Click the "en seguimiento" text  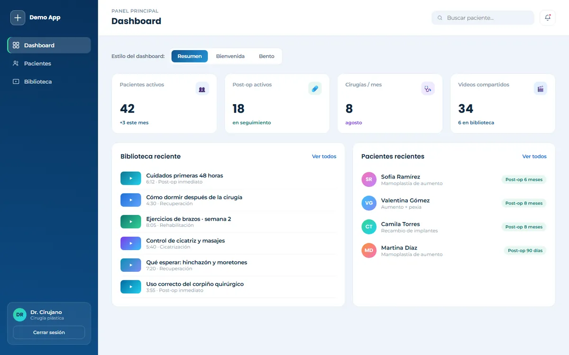(x=252, y=123)
